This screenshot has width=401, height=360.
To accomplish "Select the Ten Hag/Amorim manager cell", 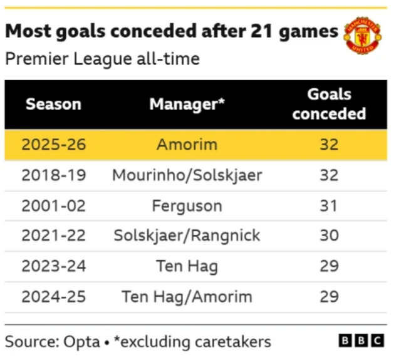I will pos(187,296).
